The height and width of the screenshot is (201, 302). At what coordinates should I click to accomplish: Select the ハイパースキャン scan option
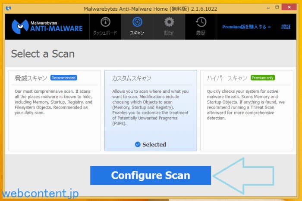(x=246, y=110)
